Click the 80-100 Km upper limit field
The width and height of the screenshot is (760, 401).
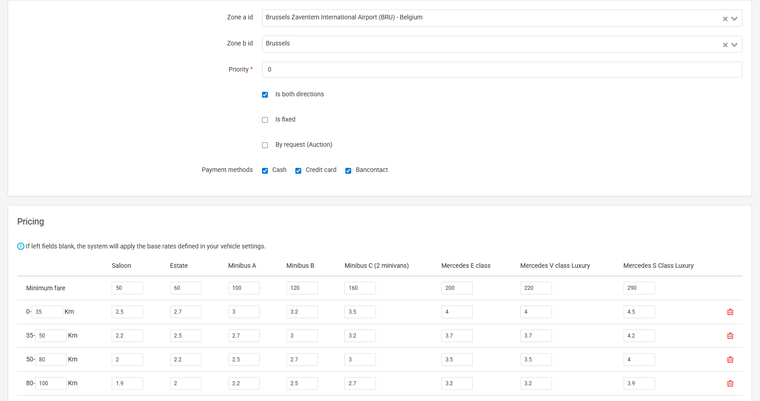(x=50, y=383)
